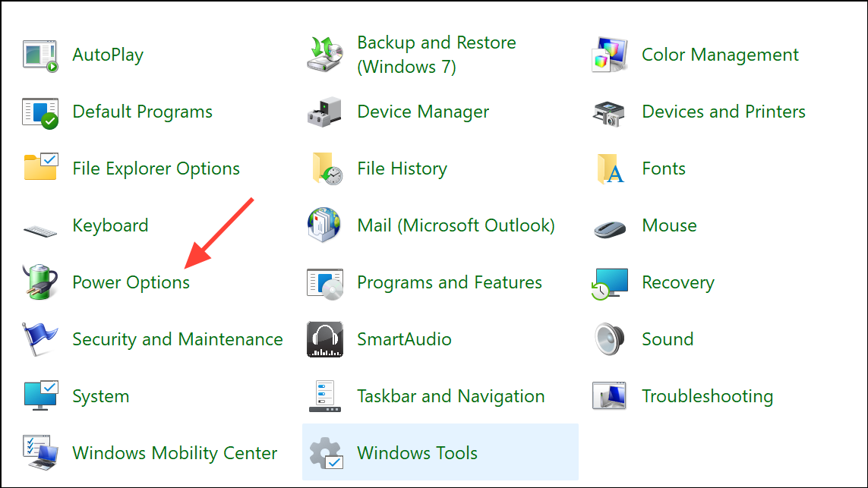Open the SmartAudio headphones icon
Screen dimensions: 868x488
(325, 339)
